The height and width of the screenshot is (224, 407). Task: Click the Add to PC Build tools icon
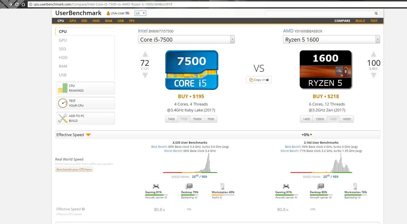pos(63,118)
